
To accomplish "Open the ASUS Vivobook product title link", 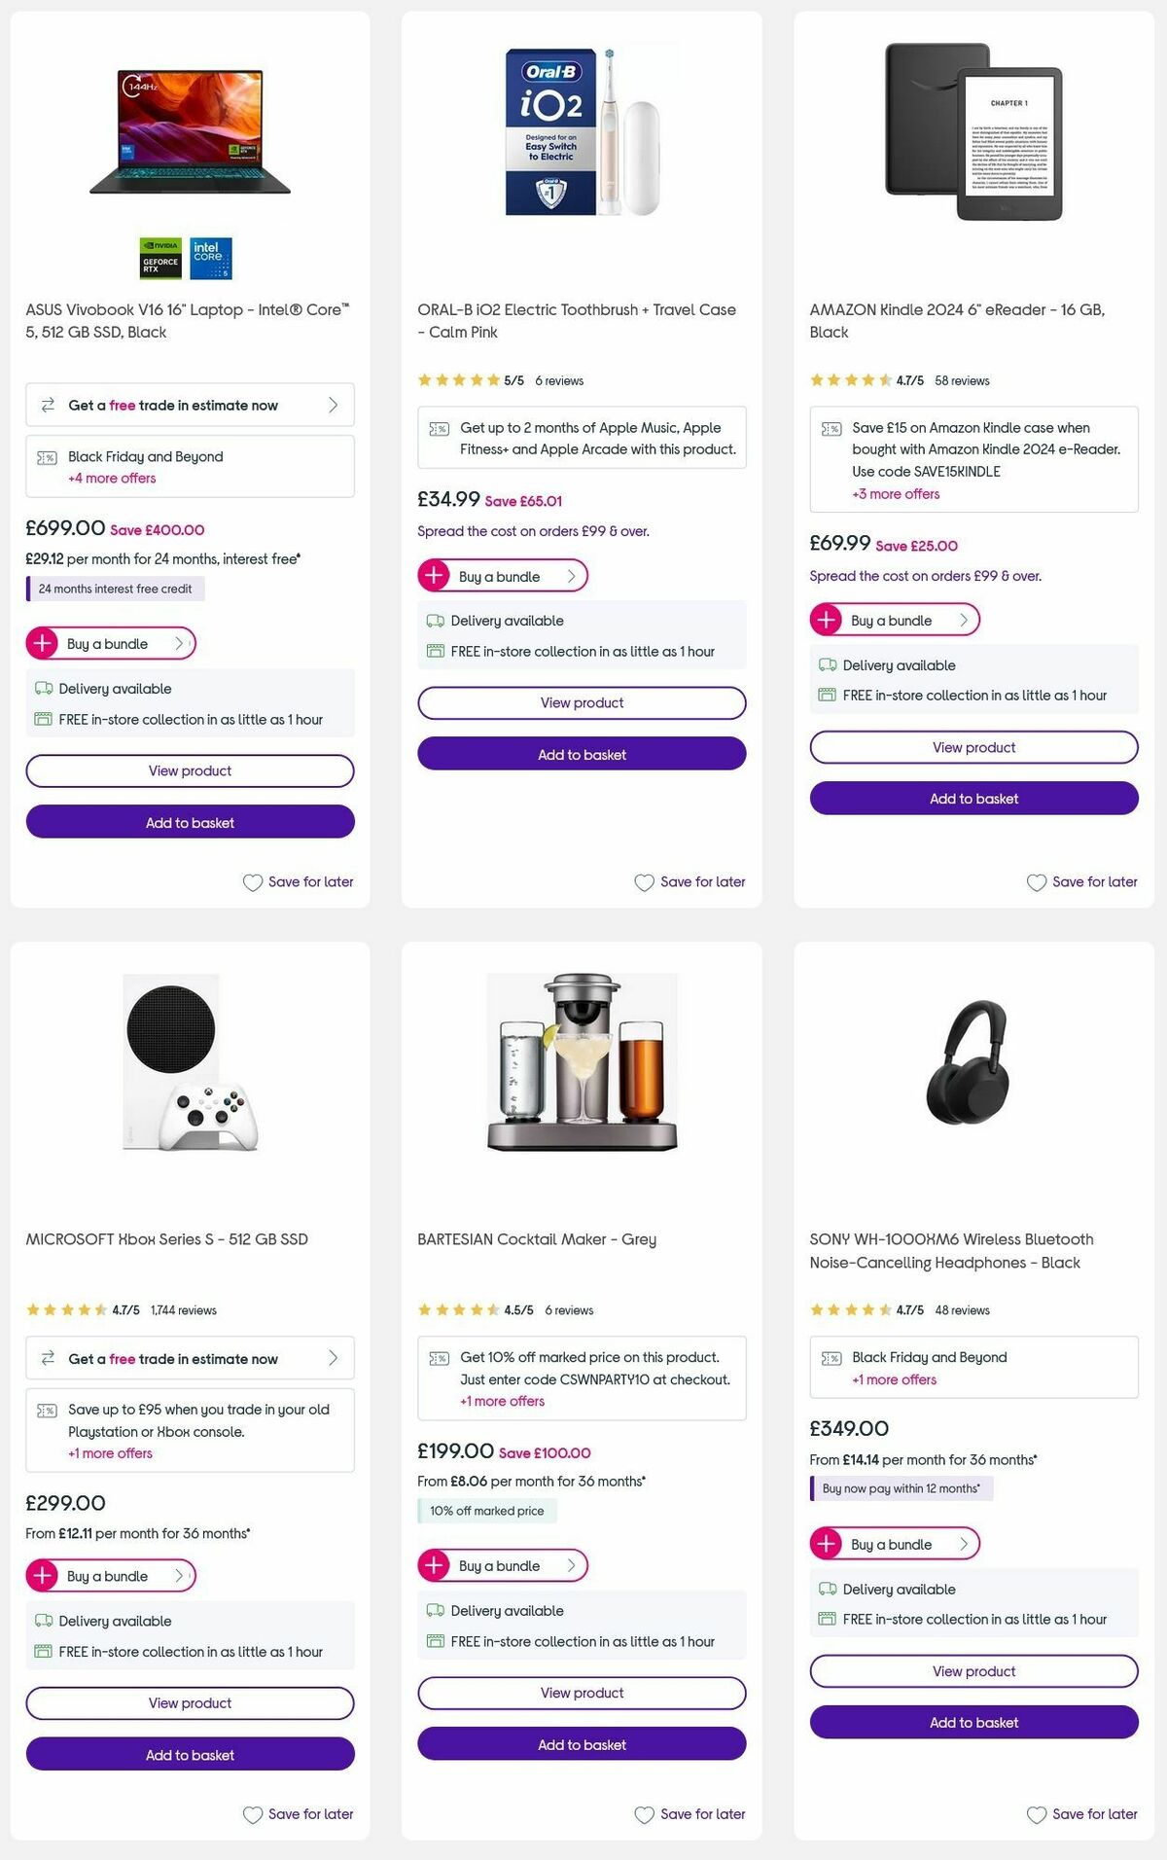I will tap(188, 320).
